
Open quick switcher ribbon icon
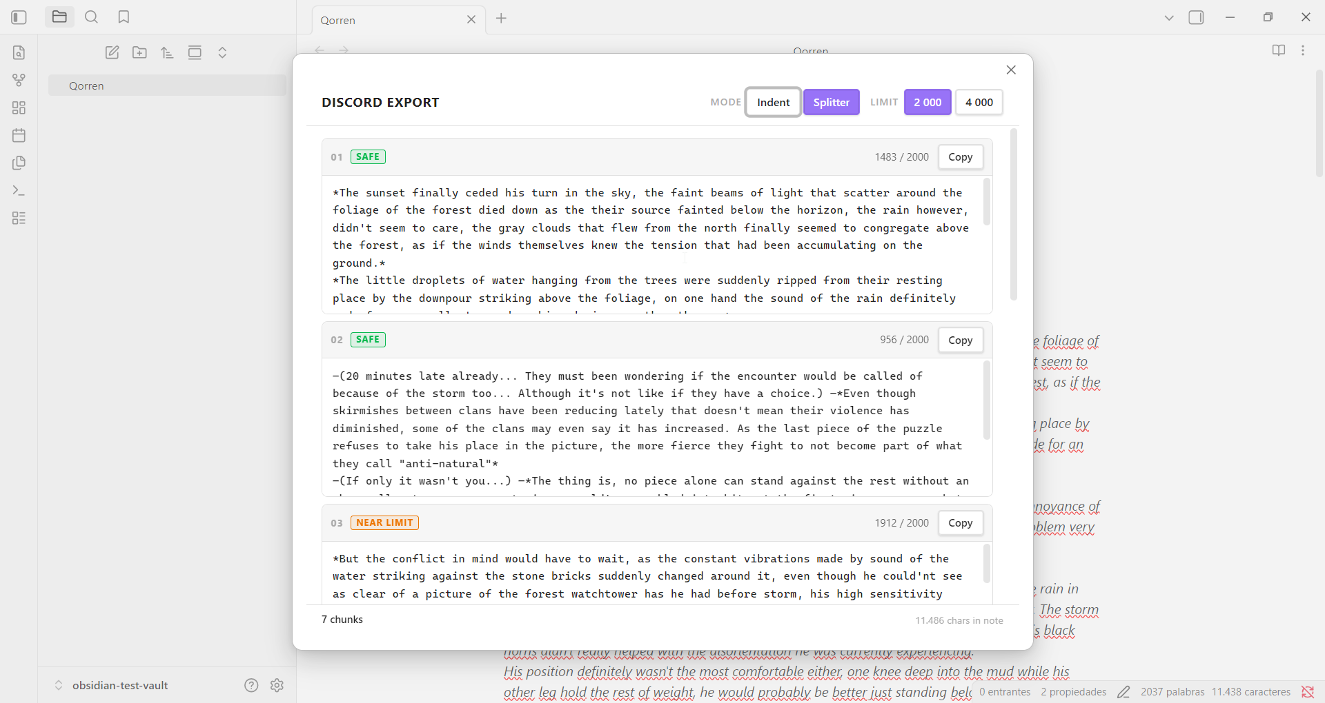[x=19, y=52]
